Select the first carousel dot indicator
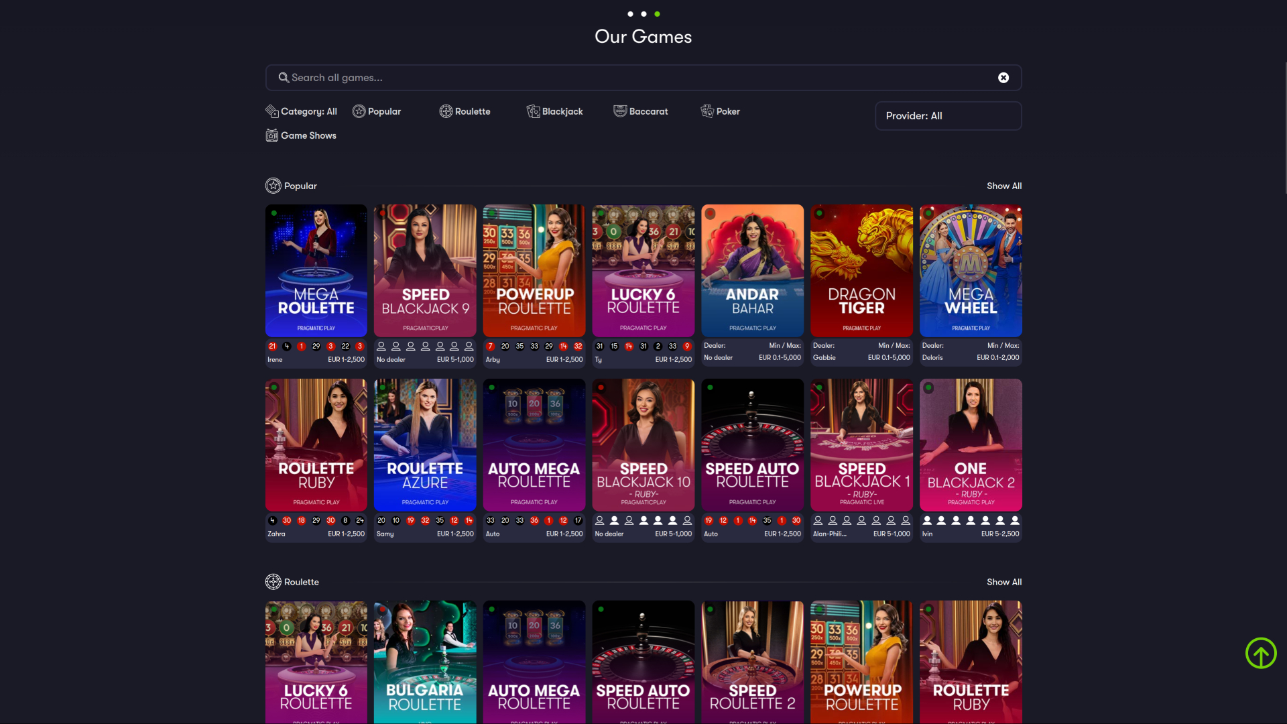The height and width of the screenshot is (724, 1287). pos(630,13)
